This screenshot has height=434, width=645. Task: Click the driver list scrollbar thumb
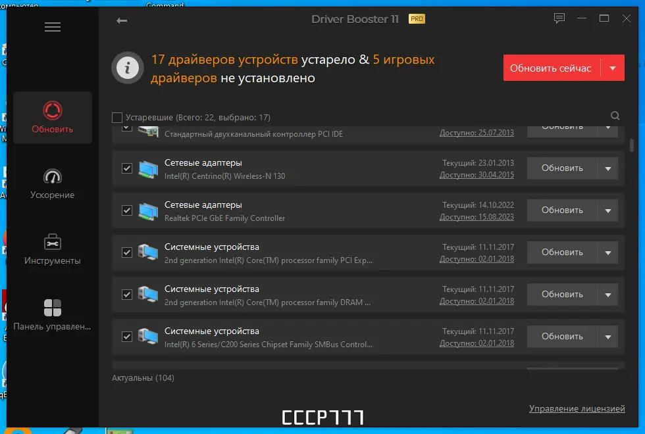(631, 145)
